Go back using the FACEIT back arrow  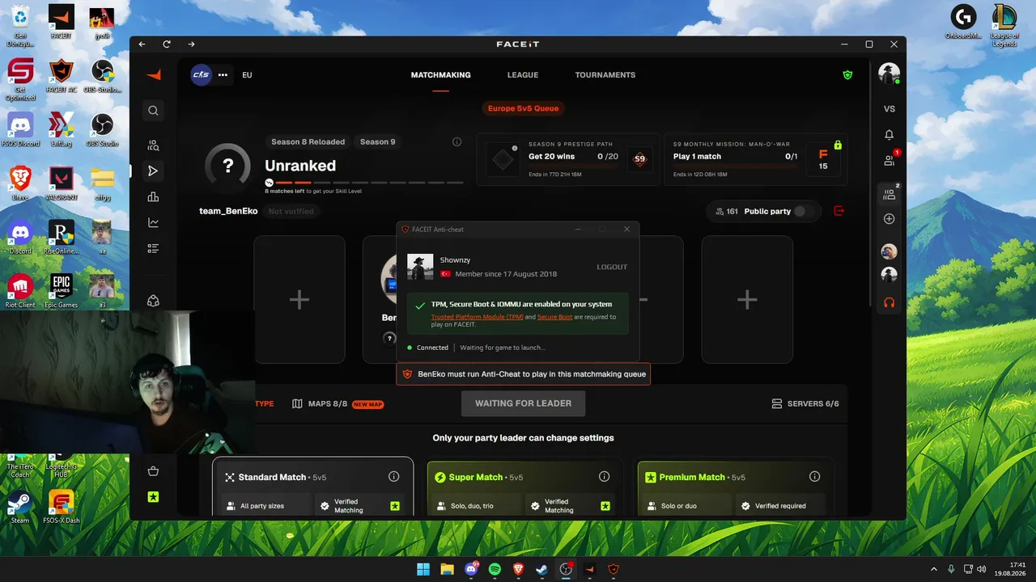[142, 44]
